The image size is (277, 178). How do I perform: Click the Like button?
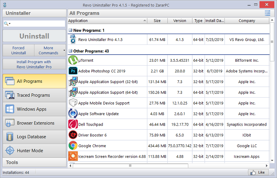259,172
